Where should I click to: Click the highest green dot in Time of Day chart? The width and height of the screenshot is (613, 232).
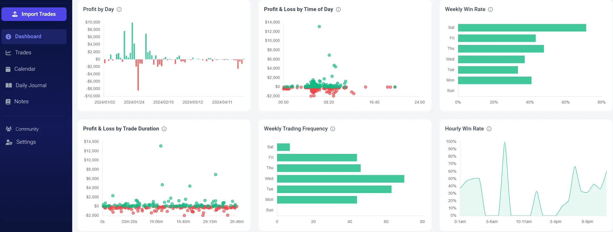click(319, 27)
